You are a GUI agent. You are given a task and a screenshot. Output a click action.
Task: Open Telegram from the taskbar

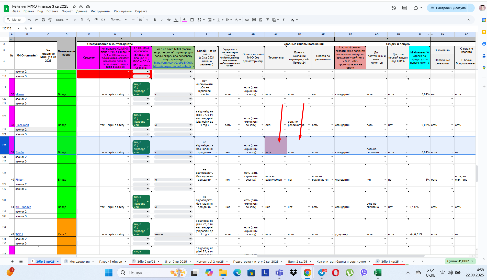(322, 273)
